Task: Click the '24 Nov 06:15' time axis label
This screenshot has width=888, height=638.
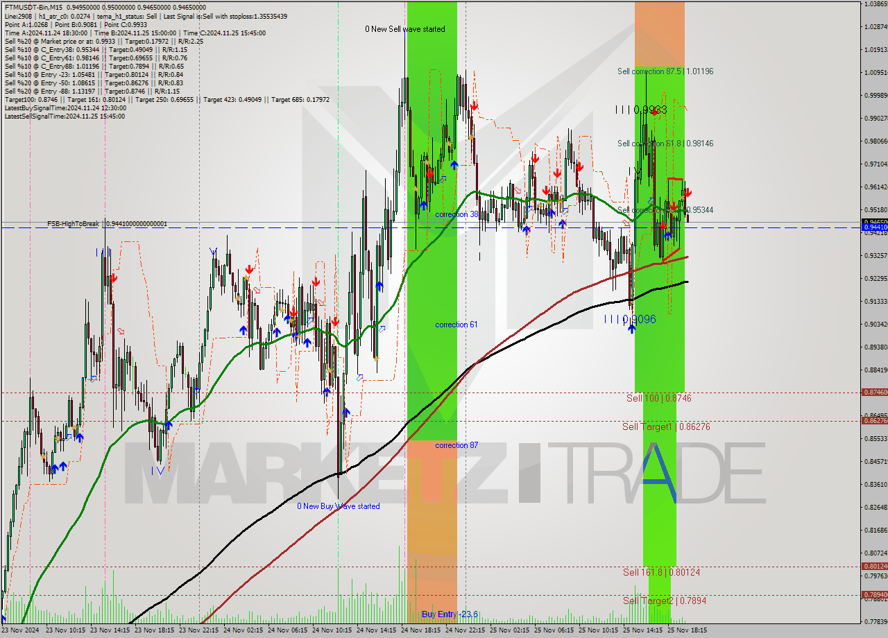Action: coord(288,631)
